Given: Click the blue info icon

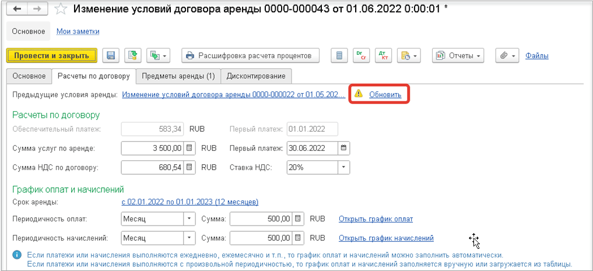Looking at the screenshot, I should coord(17,254).
